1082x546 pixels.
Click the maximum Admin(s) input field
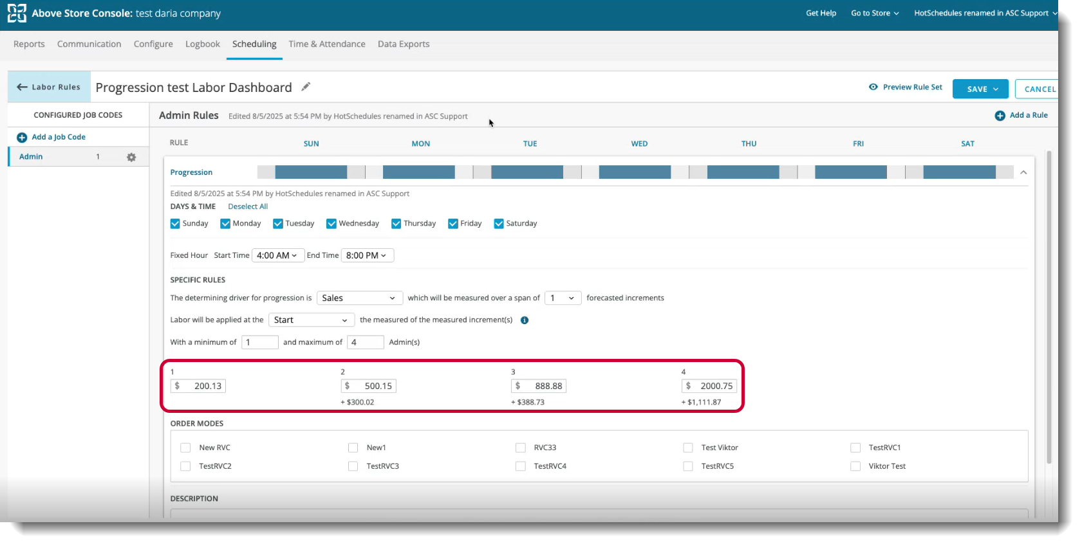365,342
